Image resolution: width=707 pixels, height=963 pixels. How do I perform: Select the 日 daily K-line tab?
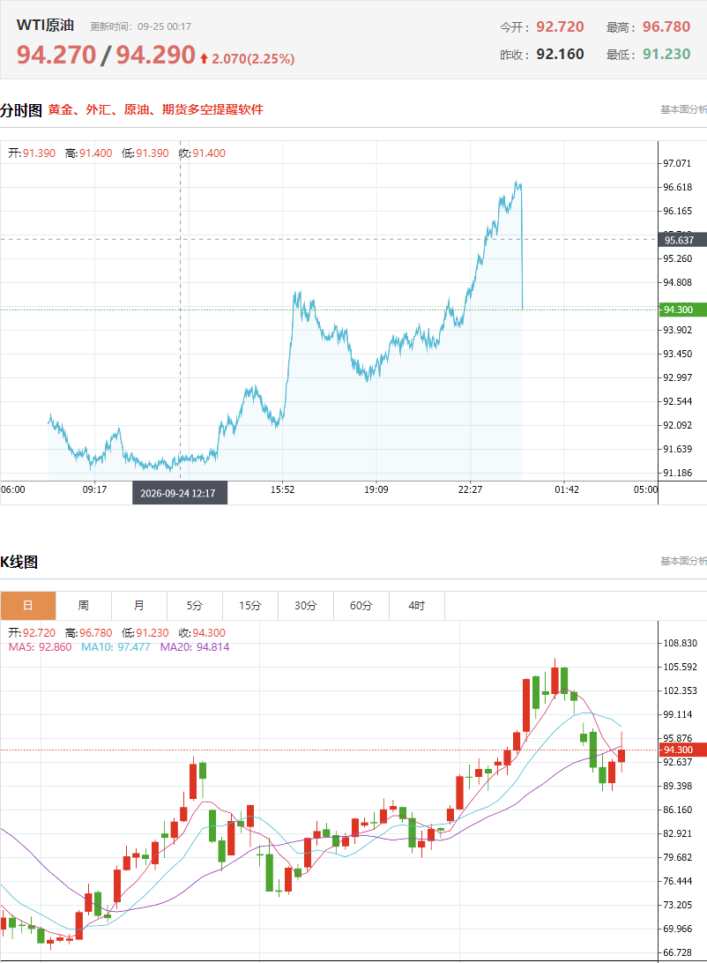(x=27, y=606)
